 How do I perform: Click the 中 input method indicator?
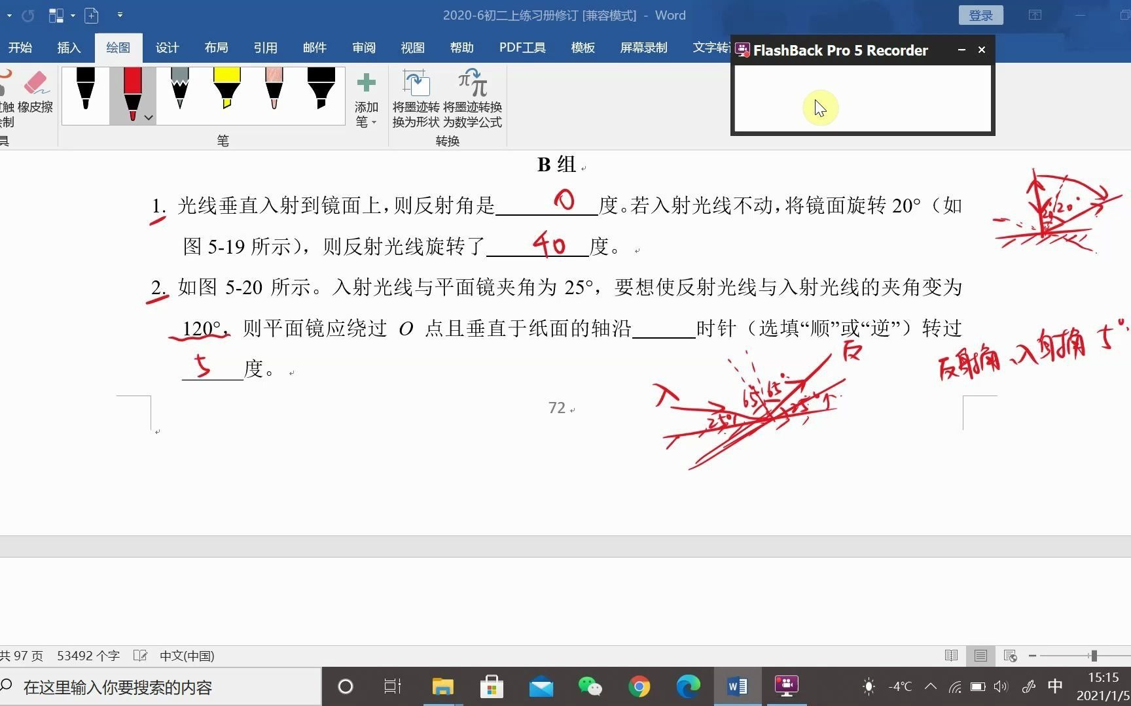click(x=1055, y=686)
